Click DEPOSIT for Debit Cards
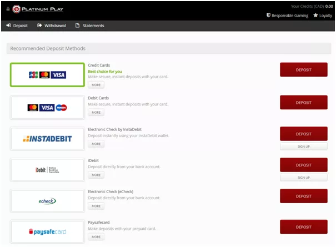This screenshot has width=336, height=247. click(x=304, y=102)
